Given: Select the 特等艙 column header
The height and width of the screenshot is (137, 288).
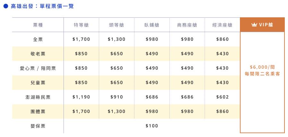Looking at the screenshot, I should coord(81,25).
